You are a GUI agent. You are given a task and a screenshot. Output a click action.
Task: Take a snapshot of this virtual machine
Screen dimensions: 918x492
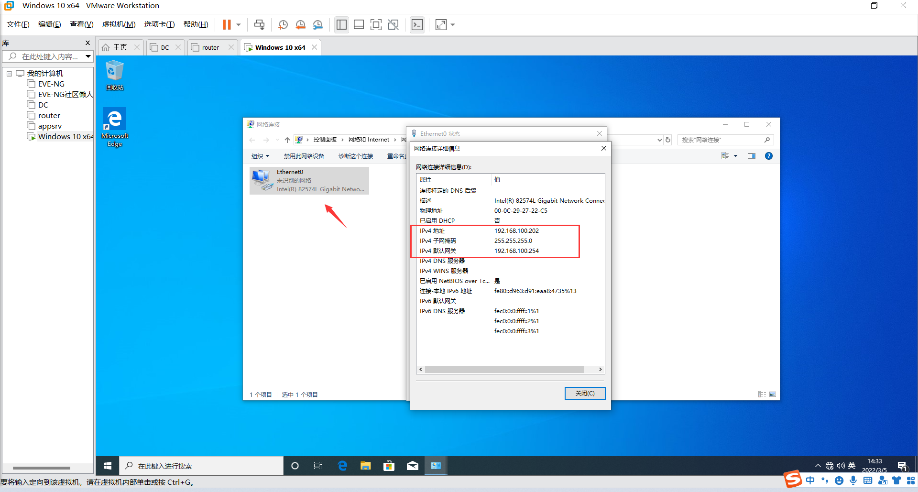pos(283,24)
